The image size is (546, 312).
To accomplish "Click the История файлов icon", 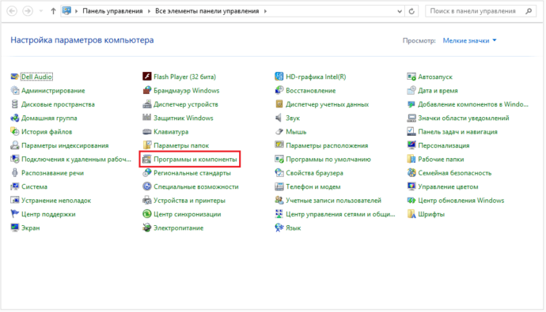I will click(x=14, y=132).
